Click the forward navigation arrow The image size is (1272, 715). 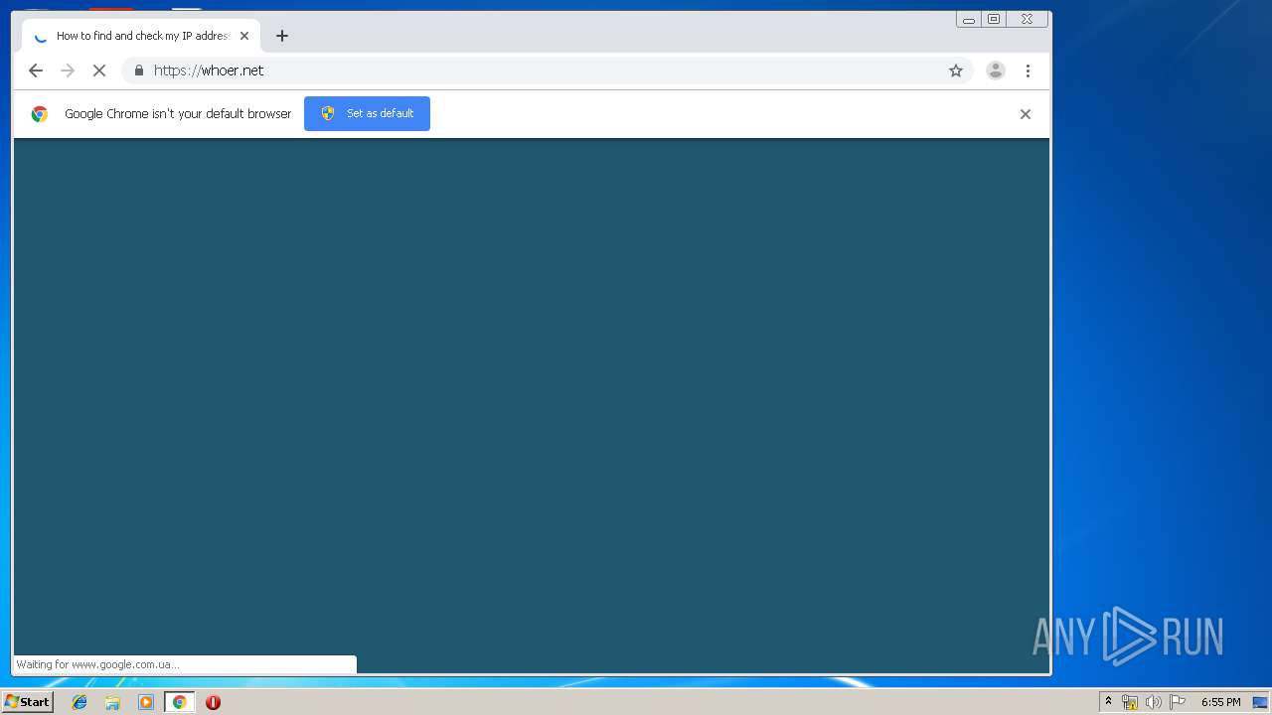[x=68, y=71]
